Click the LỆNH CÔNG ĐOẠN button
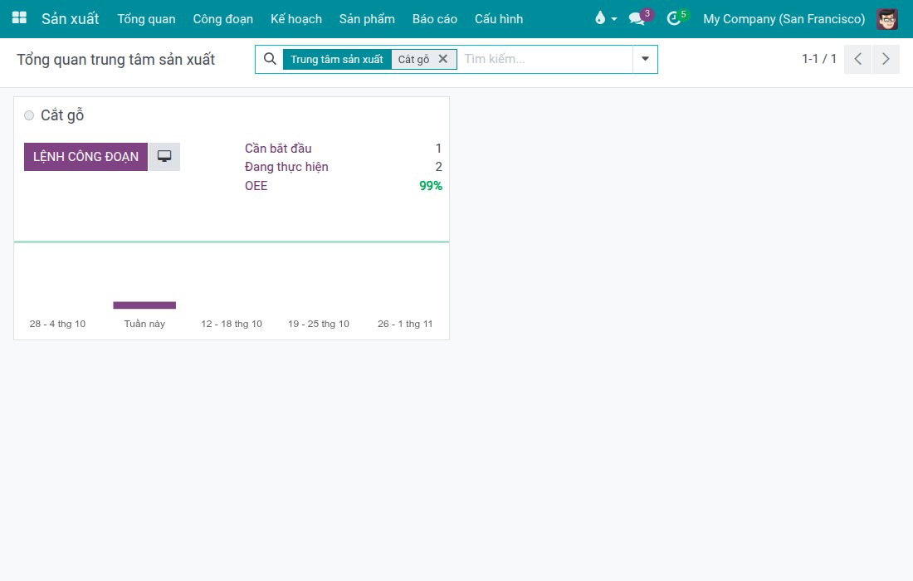Viewport: 913px width, 581px height. pyautogui.click(x=85, y=157)
